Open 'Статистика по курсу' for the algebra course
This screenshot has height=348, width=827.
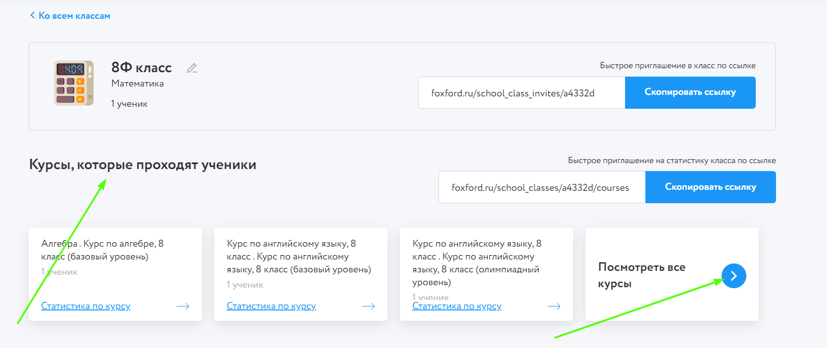(x=86, y=306)
